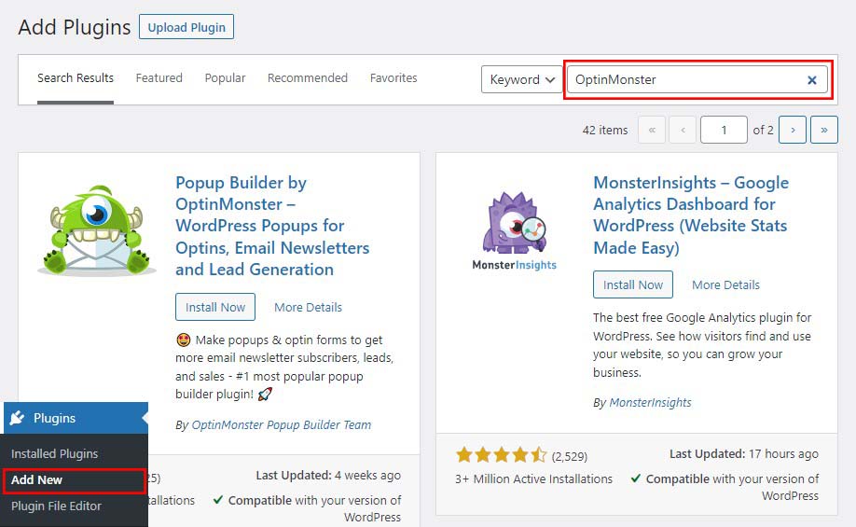Clear the OptinMonster search text
This screenshot has width=856, height=527.
[812, 79]
